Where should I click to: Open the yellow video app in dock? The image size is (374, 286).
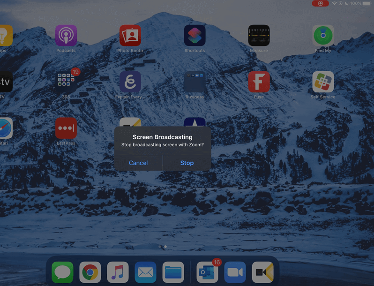coord(262,272)
